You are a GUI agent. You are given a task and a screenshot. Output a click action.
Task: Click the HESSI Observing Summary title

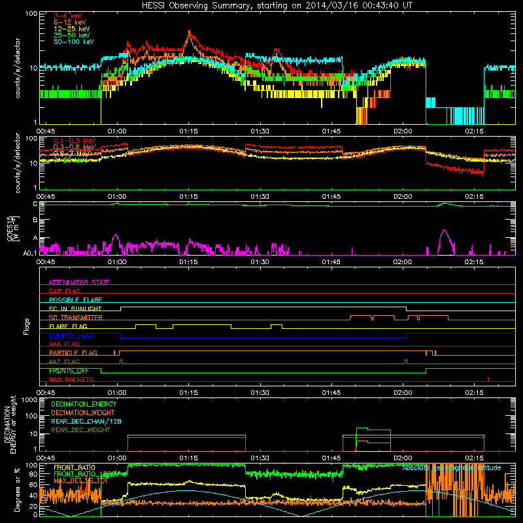coord(277,6)
